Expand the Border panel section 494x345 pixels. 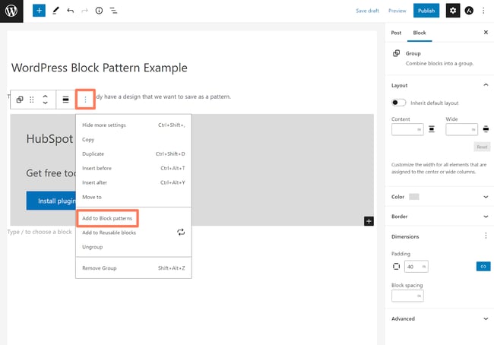[485, 217]
